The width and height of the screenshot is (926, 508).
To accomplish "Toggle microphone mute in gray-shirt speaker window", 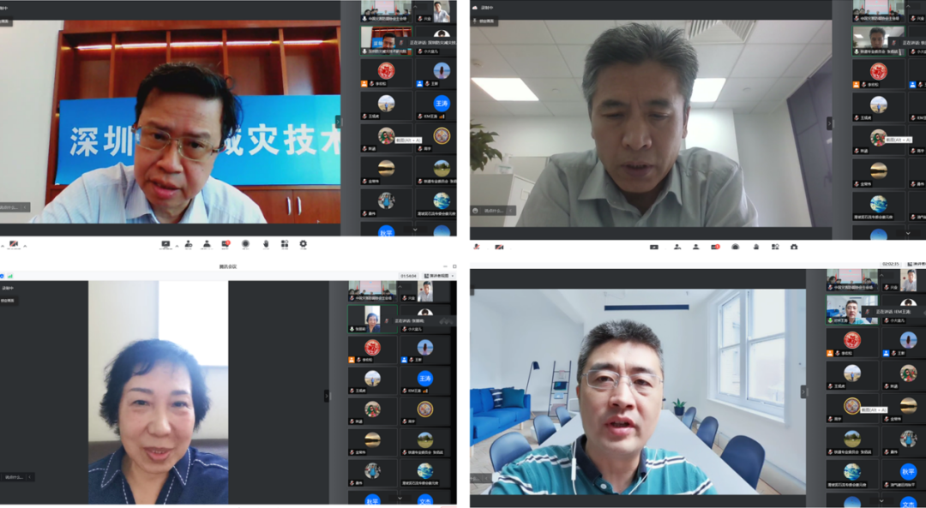I will (x=477, y=248).
